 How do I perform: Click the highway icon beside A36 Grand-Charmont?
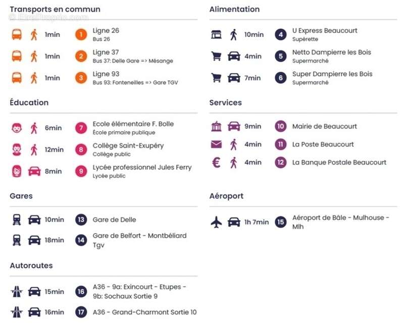click(x=17, y=312)
